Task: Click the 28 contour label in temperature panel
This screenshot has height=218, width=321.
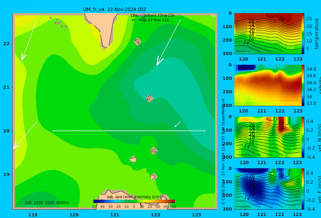Action: click(282, 19)
